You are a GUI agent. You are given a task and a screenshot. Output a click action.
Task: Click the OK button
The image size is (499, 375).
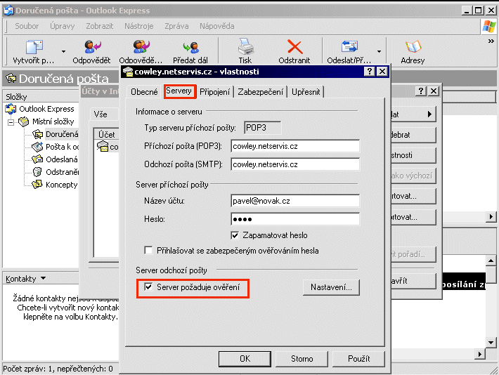tap(245, 359)
